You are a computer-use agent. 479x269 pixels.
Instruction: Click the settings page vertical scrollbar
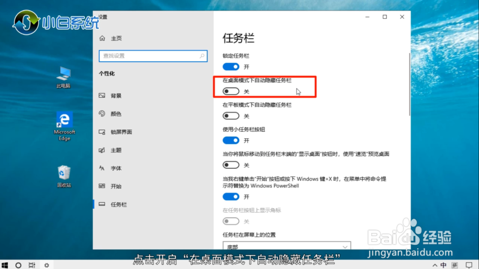410,84
